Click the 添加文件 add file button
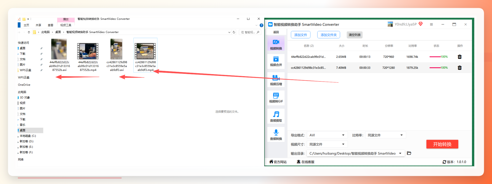492x184 pixels. (301, 35)
